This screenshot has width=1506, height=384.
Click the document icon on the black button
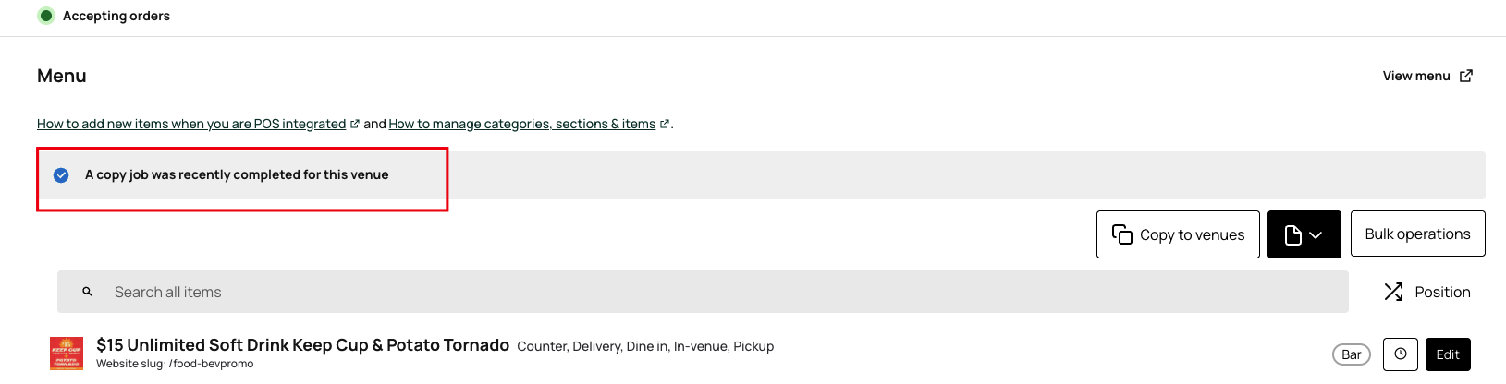tap(1293, 235)
